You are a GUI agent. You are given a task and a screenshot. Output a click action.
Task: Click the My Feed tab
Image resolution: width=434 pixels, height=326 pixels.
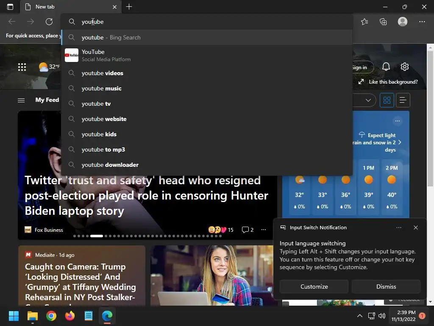pyautogui.click(x=47, y=100)
